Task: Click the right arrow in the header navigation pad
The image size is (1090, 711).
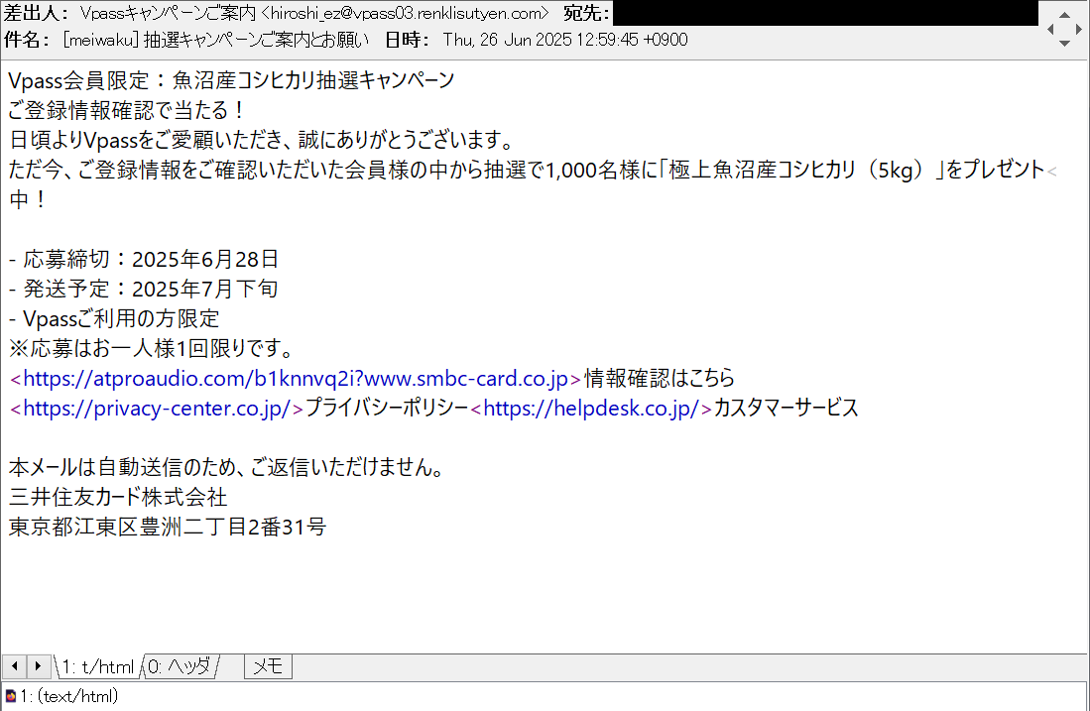Action: point(1078,29)
